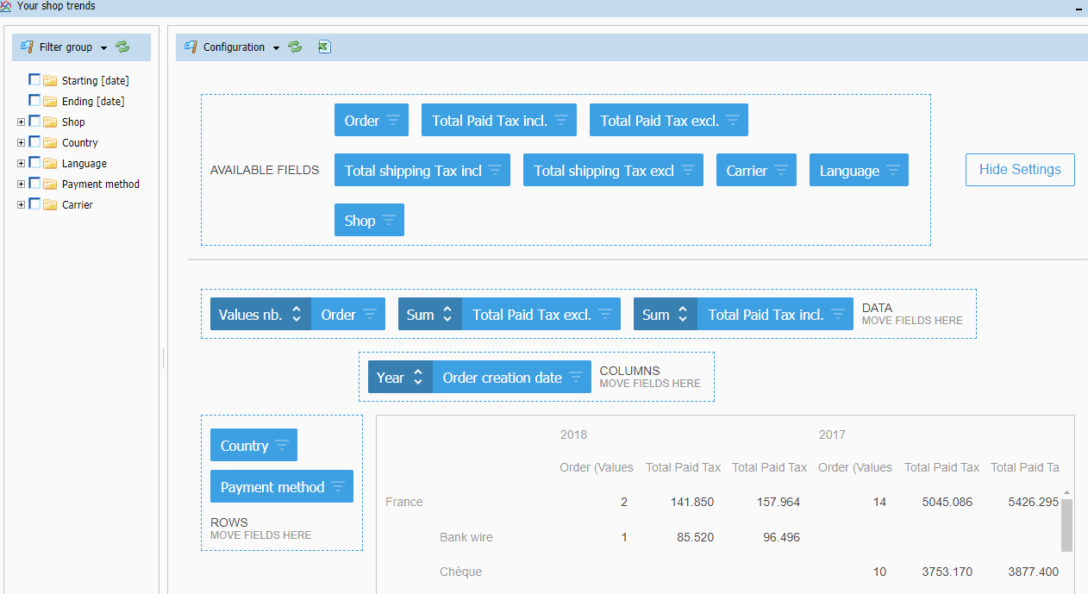The width and height of the screenshot is (1088, 594).
Task: Click the Hide Settings button
Action: [x=1019, y=170]
